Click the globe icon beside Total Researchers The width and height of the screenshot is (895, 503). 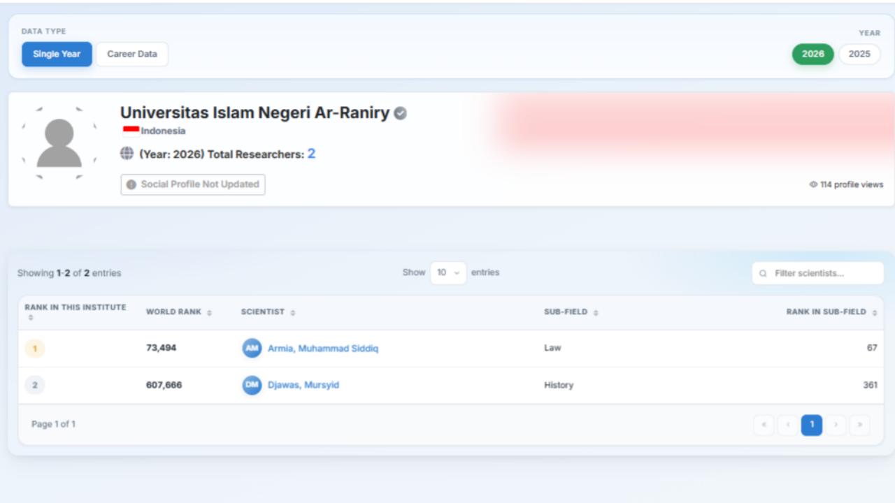click(x=127, y=154)
